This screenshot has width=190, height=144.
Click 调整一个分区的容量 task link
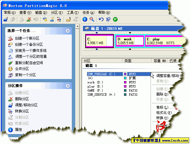[x=31, y=56]
